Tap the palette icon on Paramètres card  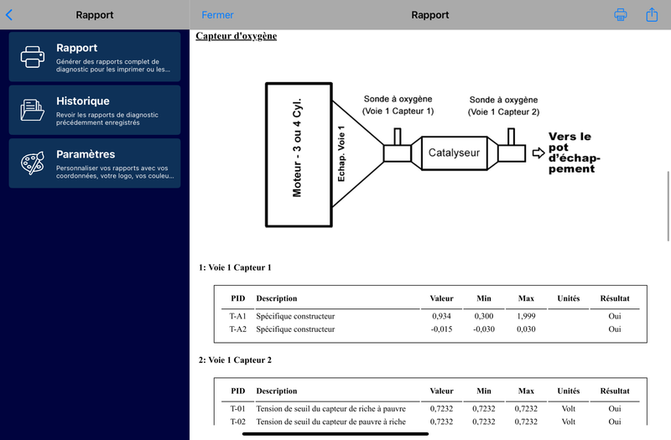[33, 163]
